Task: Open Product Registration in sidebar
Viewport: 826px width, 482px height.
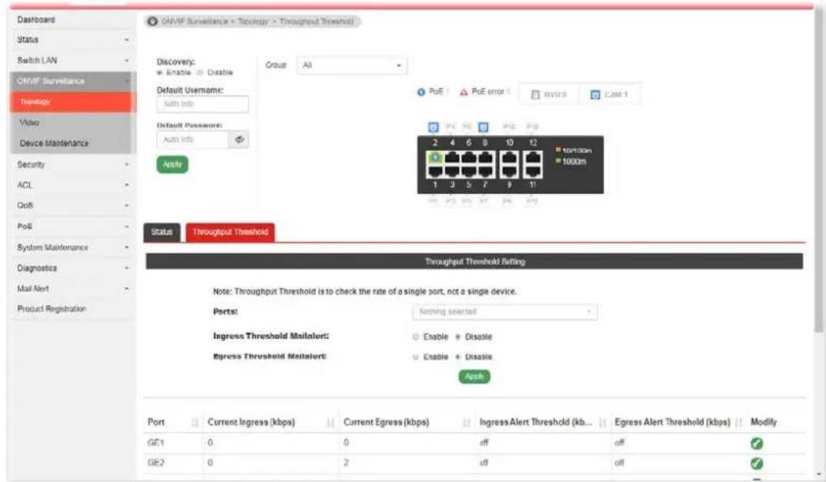Action: [x=72, y=310]
